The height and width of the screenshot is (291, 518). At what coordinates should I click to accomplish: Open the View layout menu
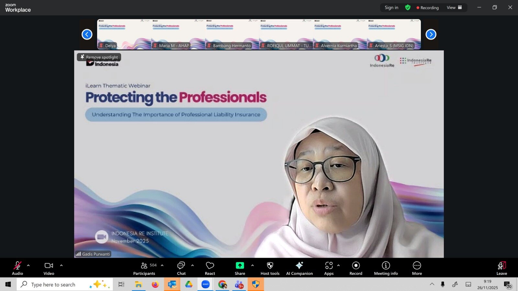tap(454, 7)
